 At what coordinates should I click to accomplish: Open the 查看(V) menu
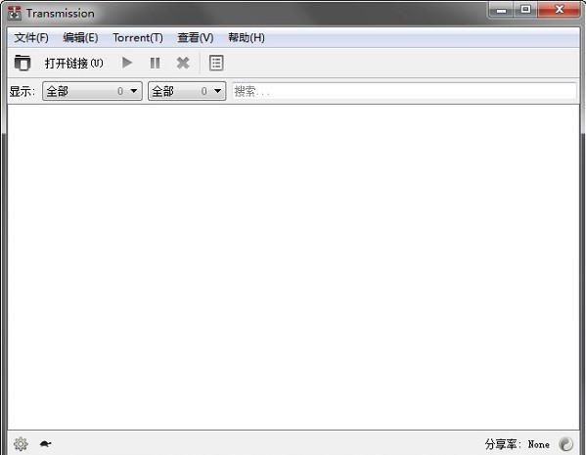click(196, 38)
